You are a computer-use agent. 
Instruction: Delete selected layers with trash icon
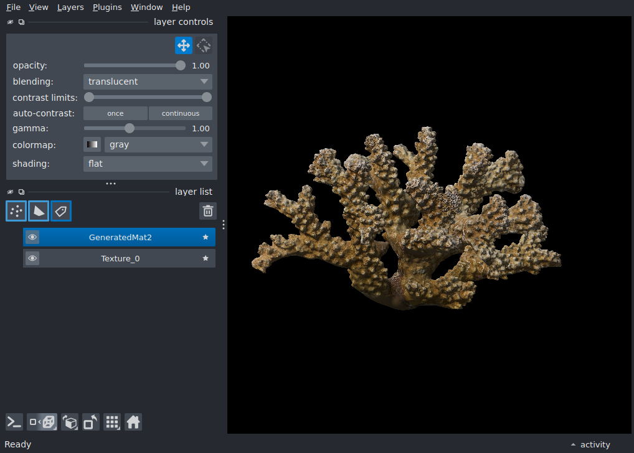(x=208, y=211)
